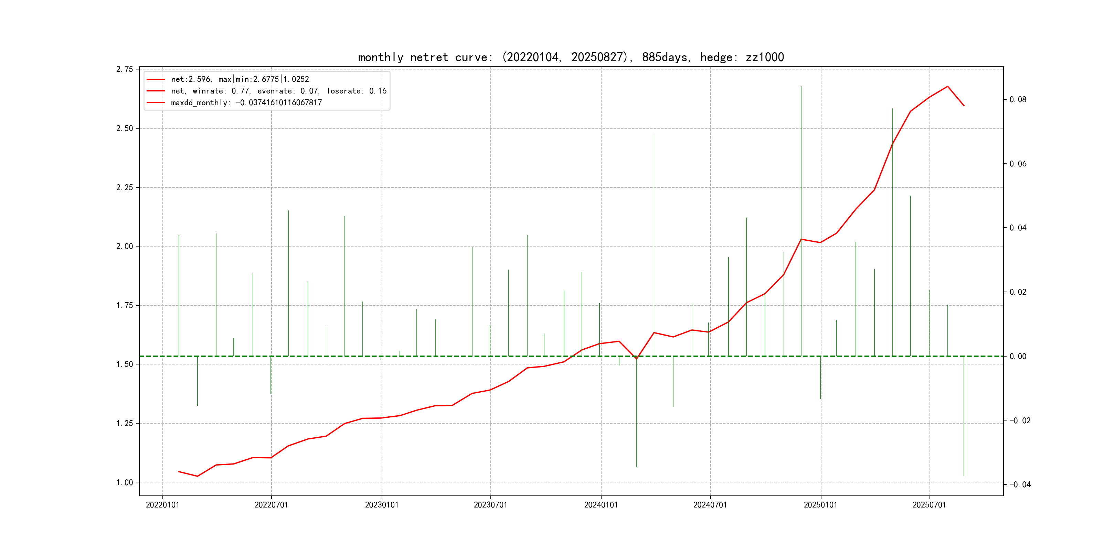The image size is (1115, 557).
Task: Click the 0.08 right axis tick label
Action: (1018, 99)
